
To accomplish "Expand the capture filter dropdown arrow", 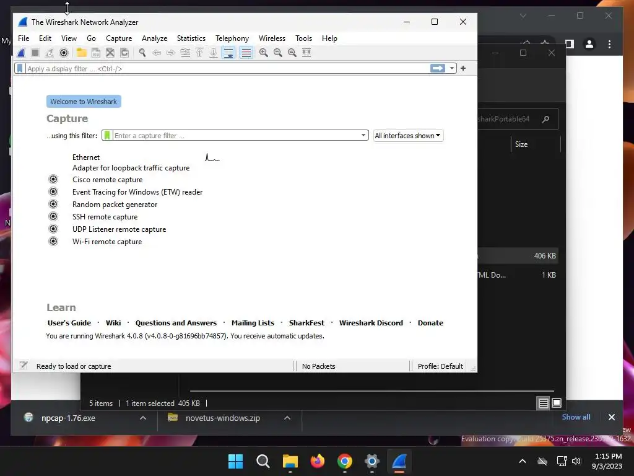I will [x=363, y=135].
